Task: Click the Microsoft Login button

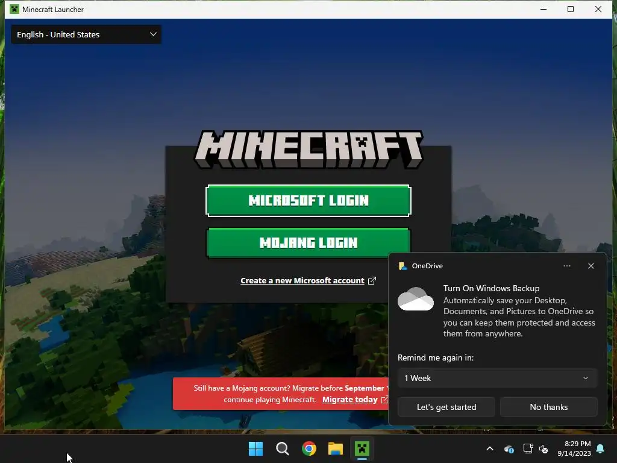Action: tap(308, 200)
